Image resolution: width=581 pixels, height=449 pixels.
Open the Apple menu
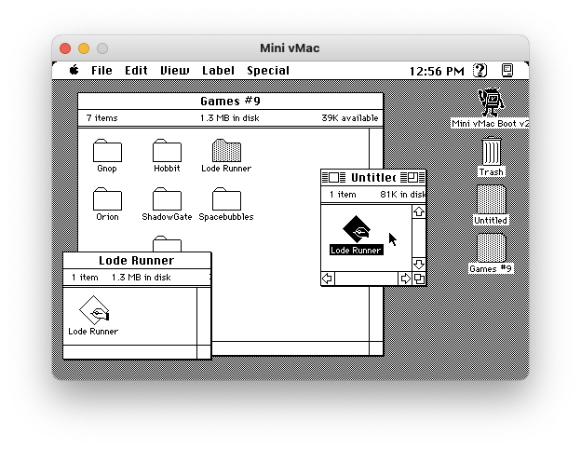pos(74,70)
